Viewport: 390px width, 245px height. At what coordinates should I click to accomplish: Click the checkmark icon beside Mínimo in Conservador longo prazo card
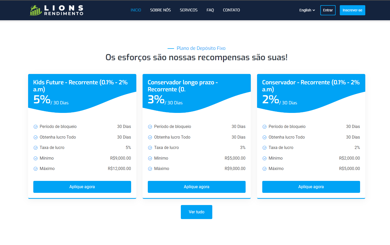click(150, 158)
